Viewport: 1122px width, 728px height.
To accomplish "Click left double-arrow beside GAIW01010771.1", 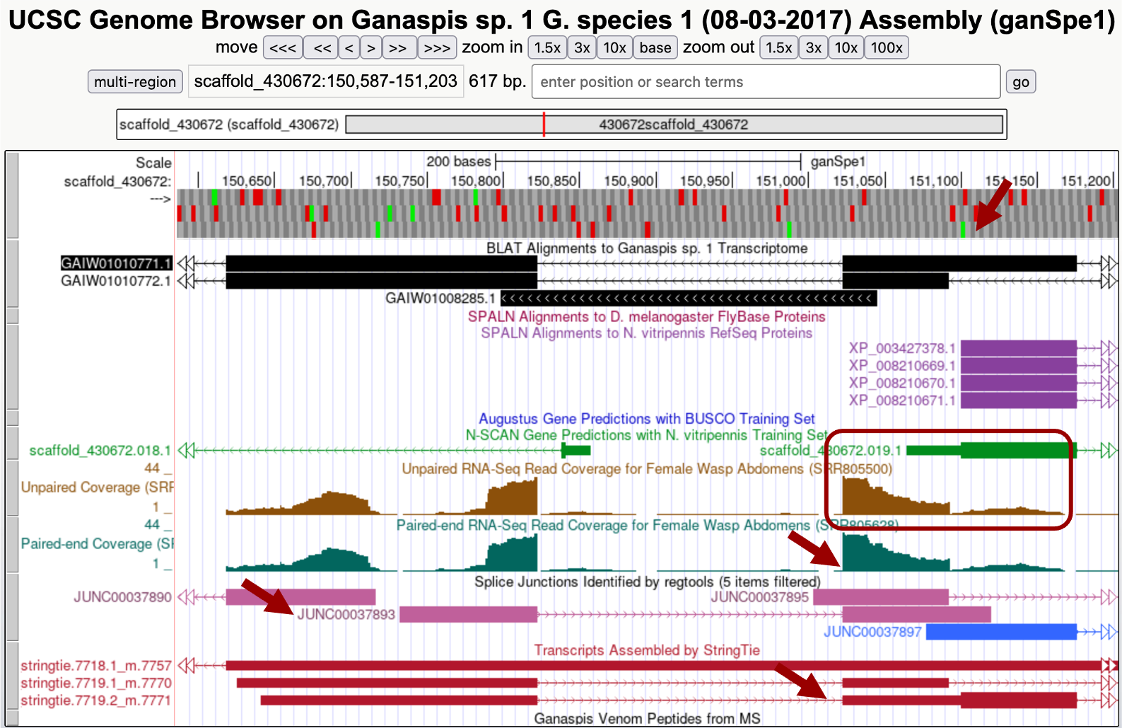I will click(185, 264).
